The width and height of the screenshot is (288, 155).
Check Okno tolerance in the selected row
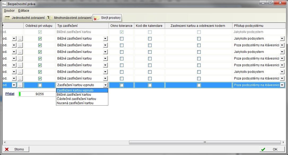(x=122, y=85)
